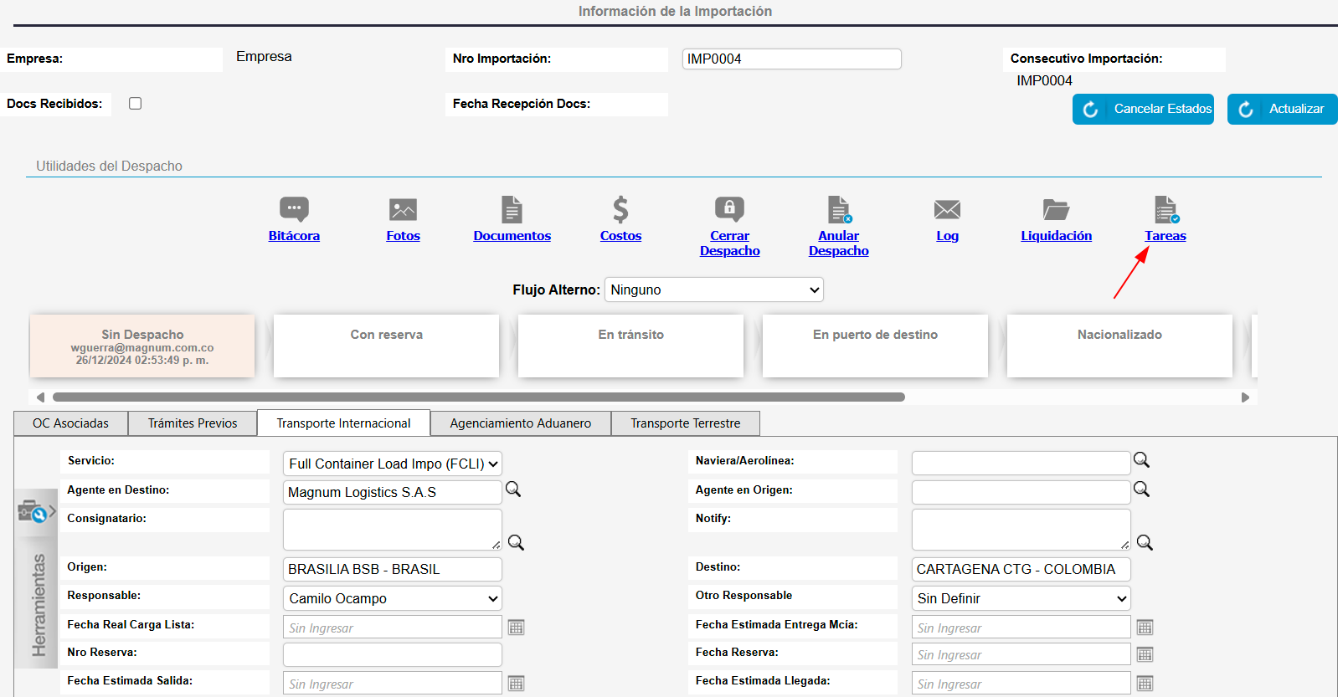Open the Servicio dropdown list
This screenshot has width=1343, height=697.
click(x=393, y=464)
